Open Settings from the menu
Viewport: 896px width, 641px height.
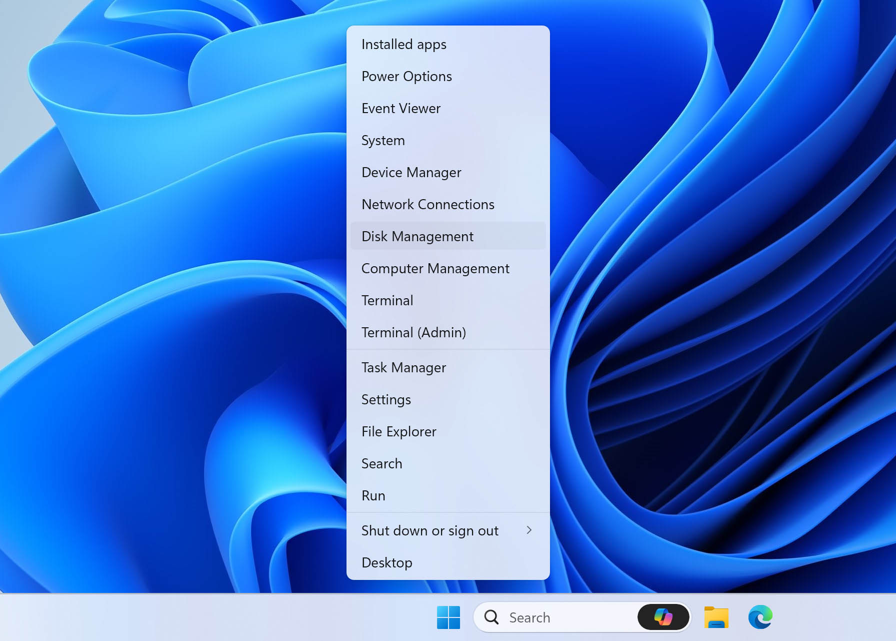pos(386,400)
